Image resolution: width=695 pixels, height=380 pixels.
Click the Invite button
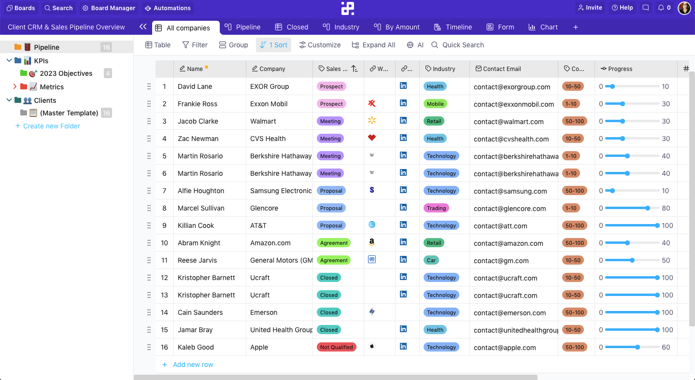589,8
